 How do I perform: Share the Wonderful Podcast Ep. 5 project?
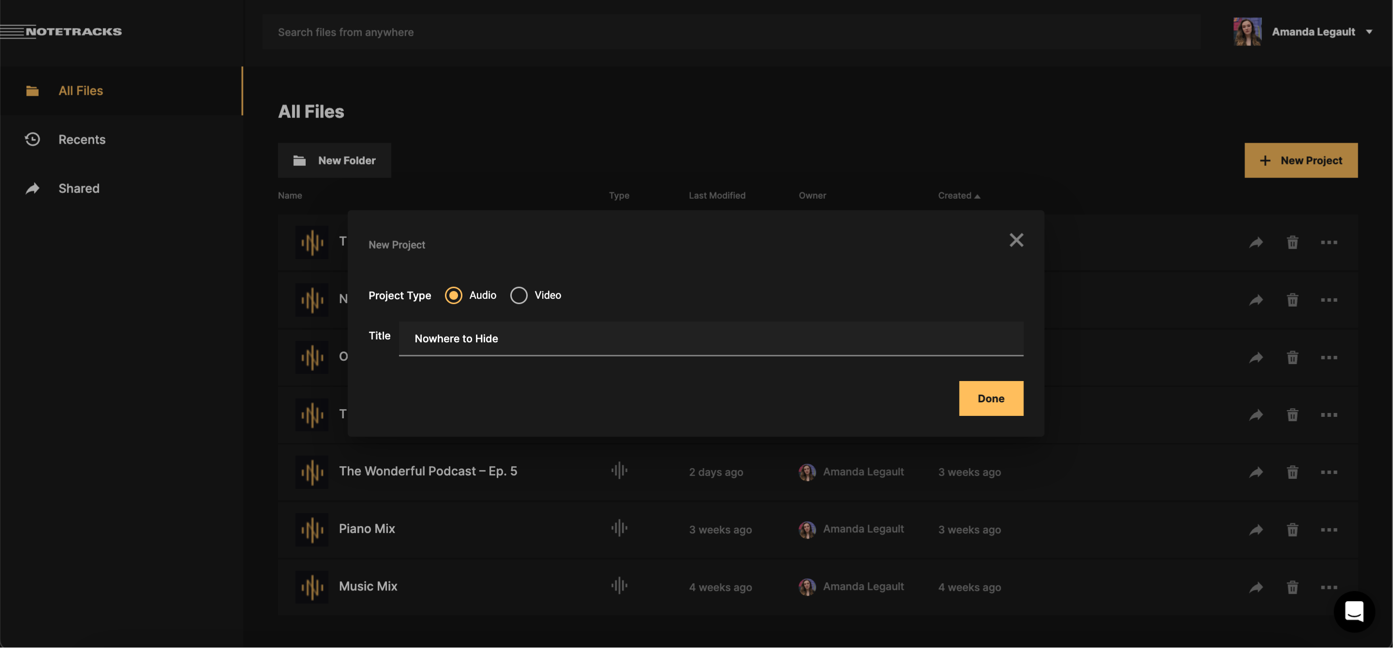(x=1256, y=472)
